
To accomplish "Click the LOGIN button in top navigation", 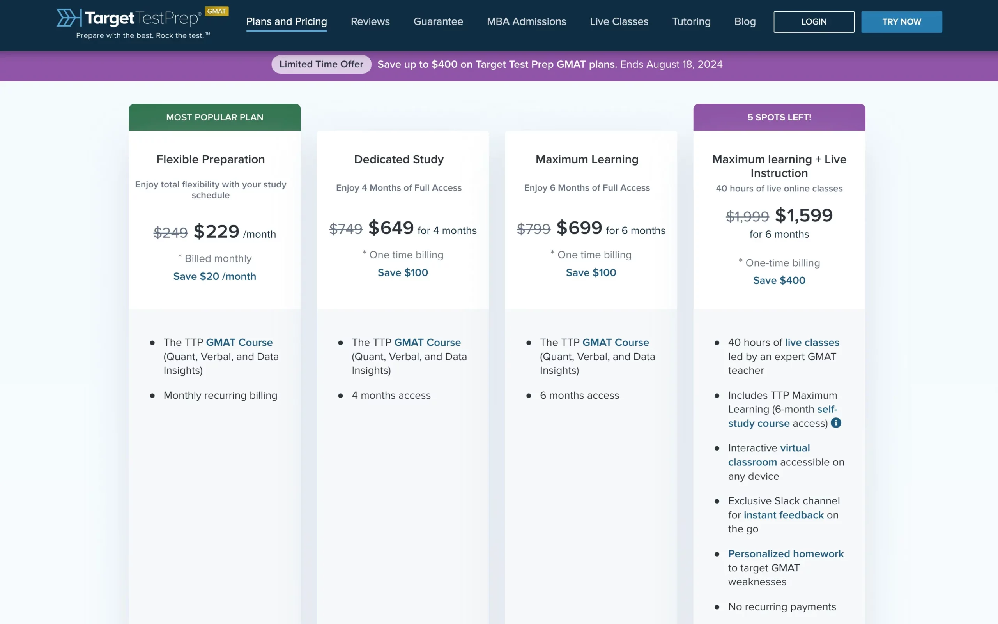I will pyautogui.click(x=814, y=21).
